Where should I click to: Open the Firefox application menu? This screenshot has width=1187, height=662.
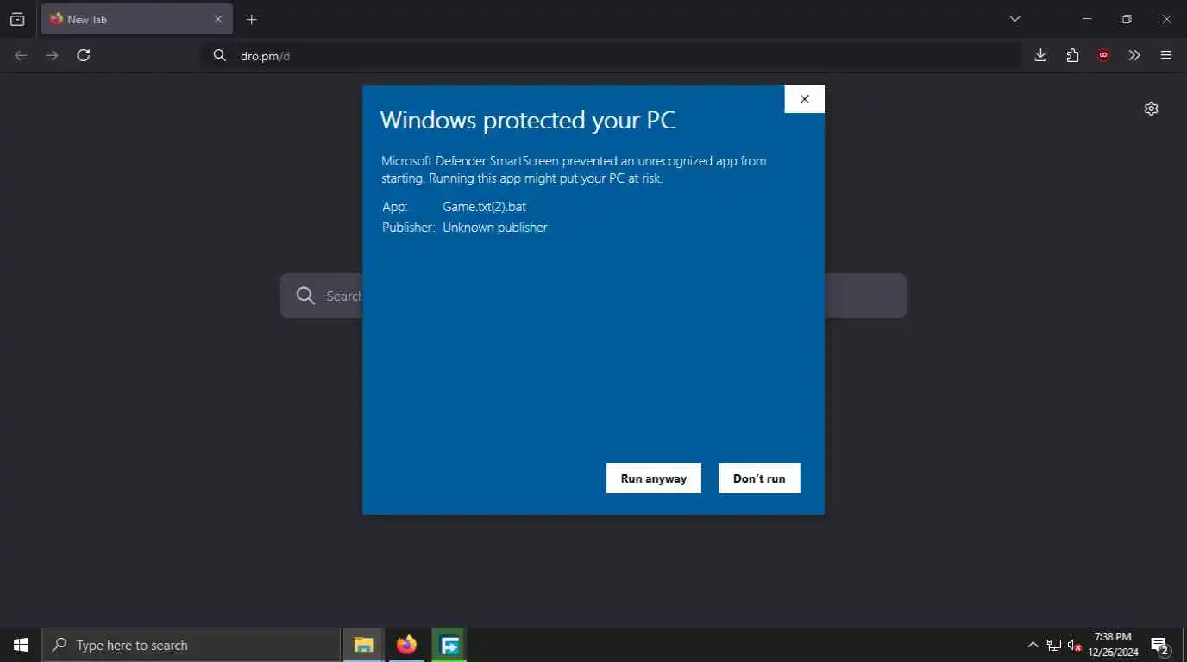(1166, 55)
